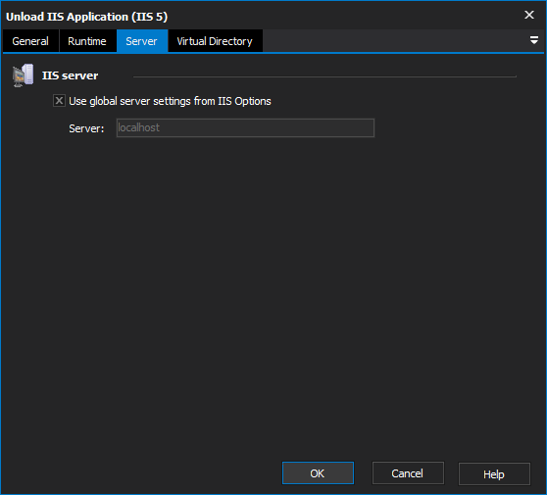Uncheck Use global server settings checkbox
The image size is (547, 495).
[x=59, y=101]
